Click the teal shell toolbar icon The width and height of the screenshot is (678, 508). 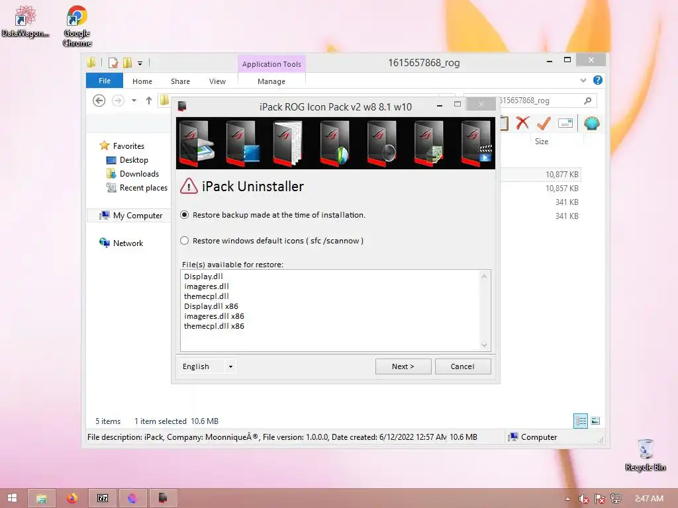pos(591,124)
